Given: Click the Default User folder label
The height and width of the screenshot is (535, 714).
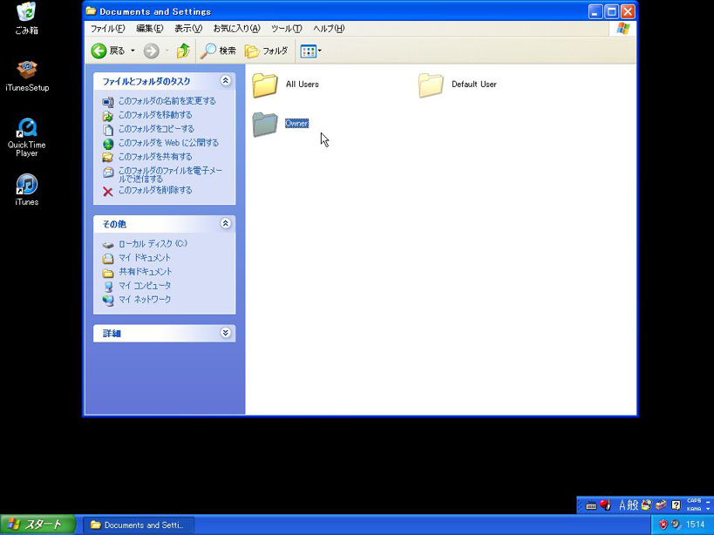Looking at the screenshot, I should [x=474, y=85].
